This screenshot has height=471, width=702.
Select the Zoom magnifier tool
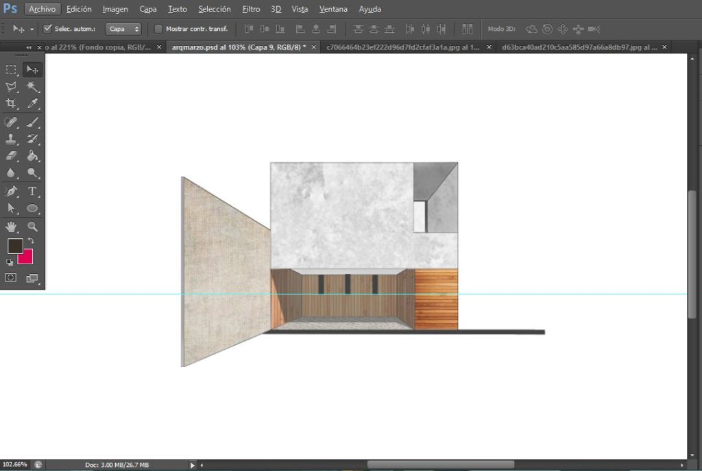(x=32, y=227)
